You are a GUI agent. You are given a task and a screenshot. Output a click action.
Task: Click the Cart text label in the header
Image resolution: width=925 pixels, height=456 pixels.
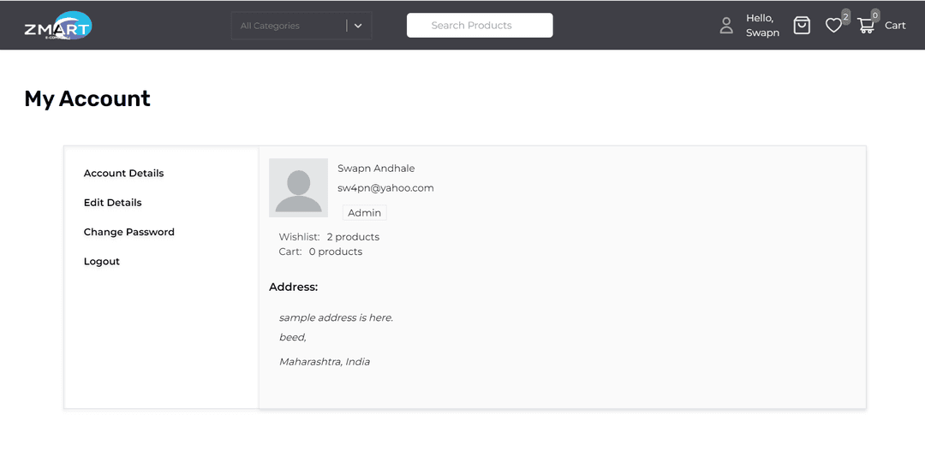click(895, 26)
